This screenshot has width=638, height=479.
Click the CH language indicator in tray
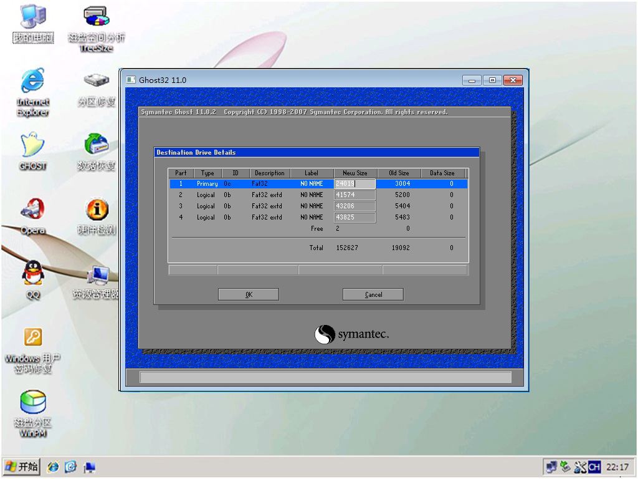click(594, 467)
